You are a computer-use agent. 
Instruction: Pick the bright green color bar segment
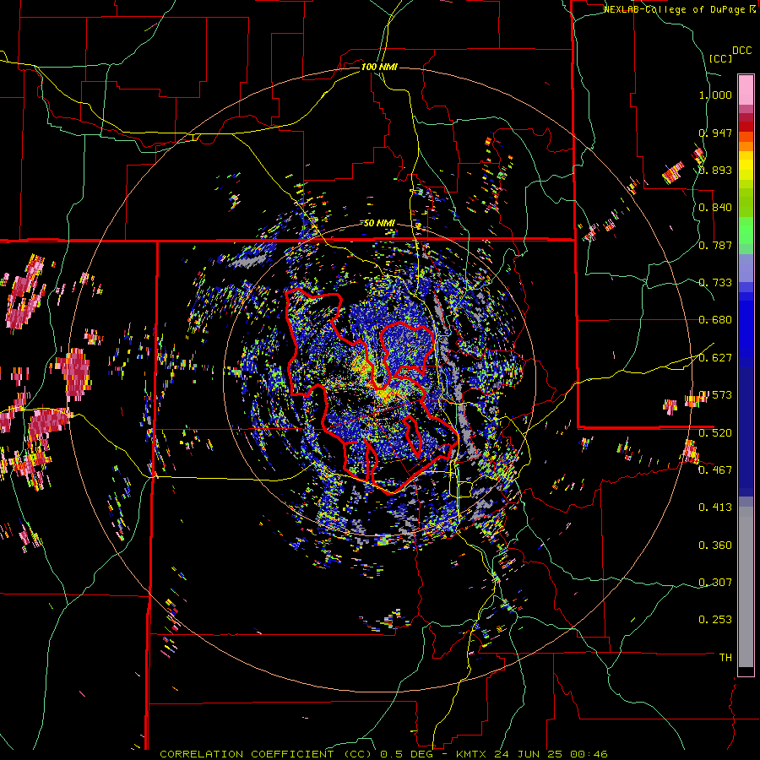click(746, 231)
